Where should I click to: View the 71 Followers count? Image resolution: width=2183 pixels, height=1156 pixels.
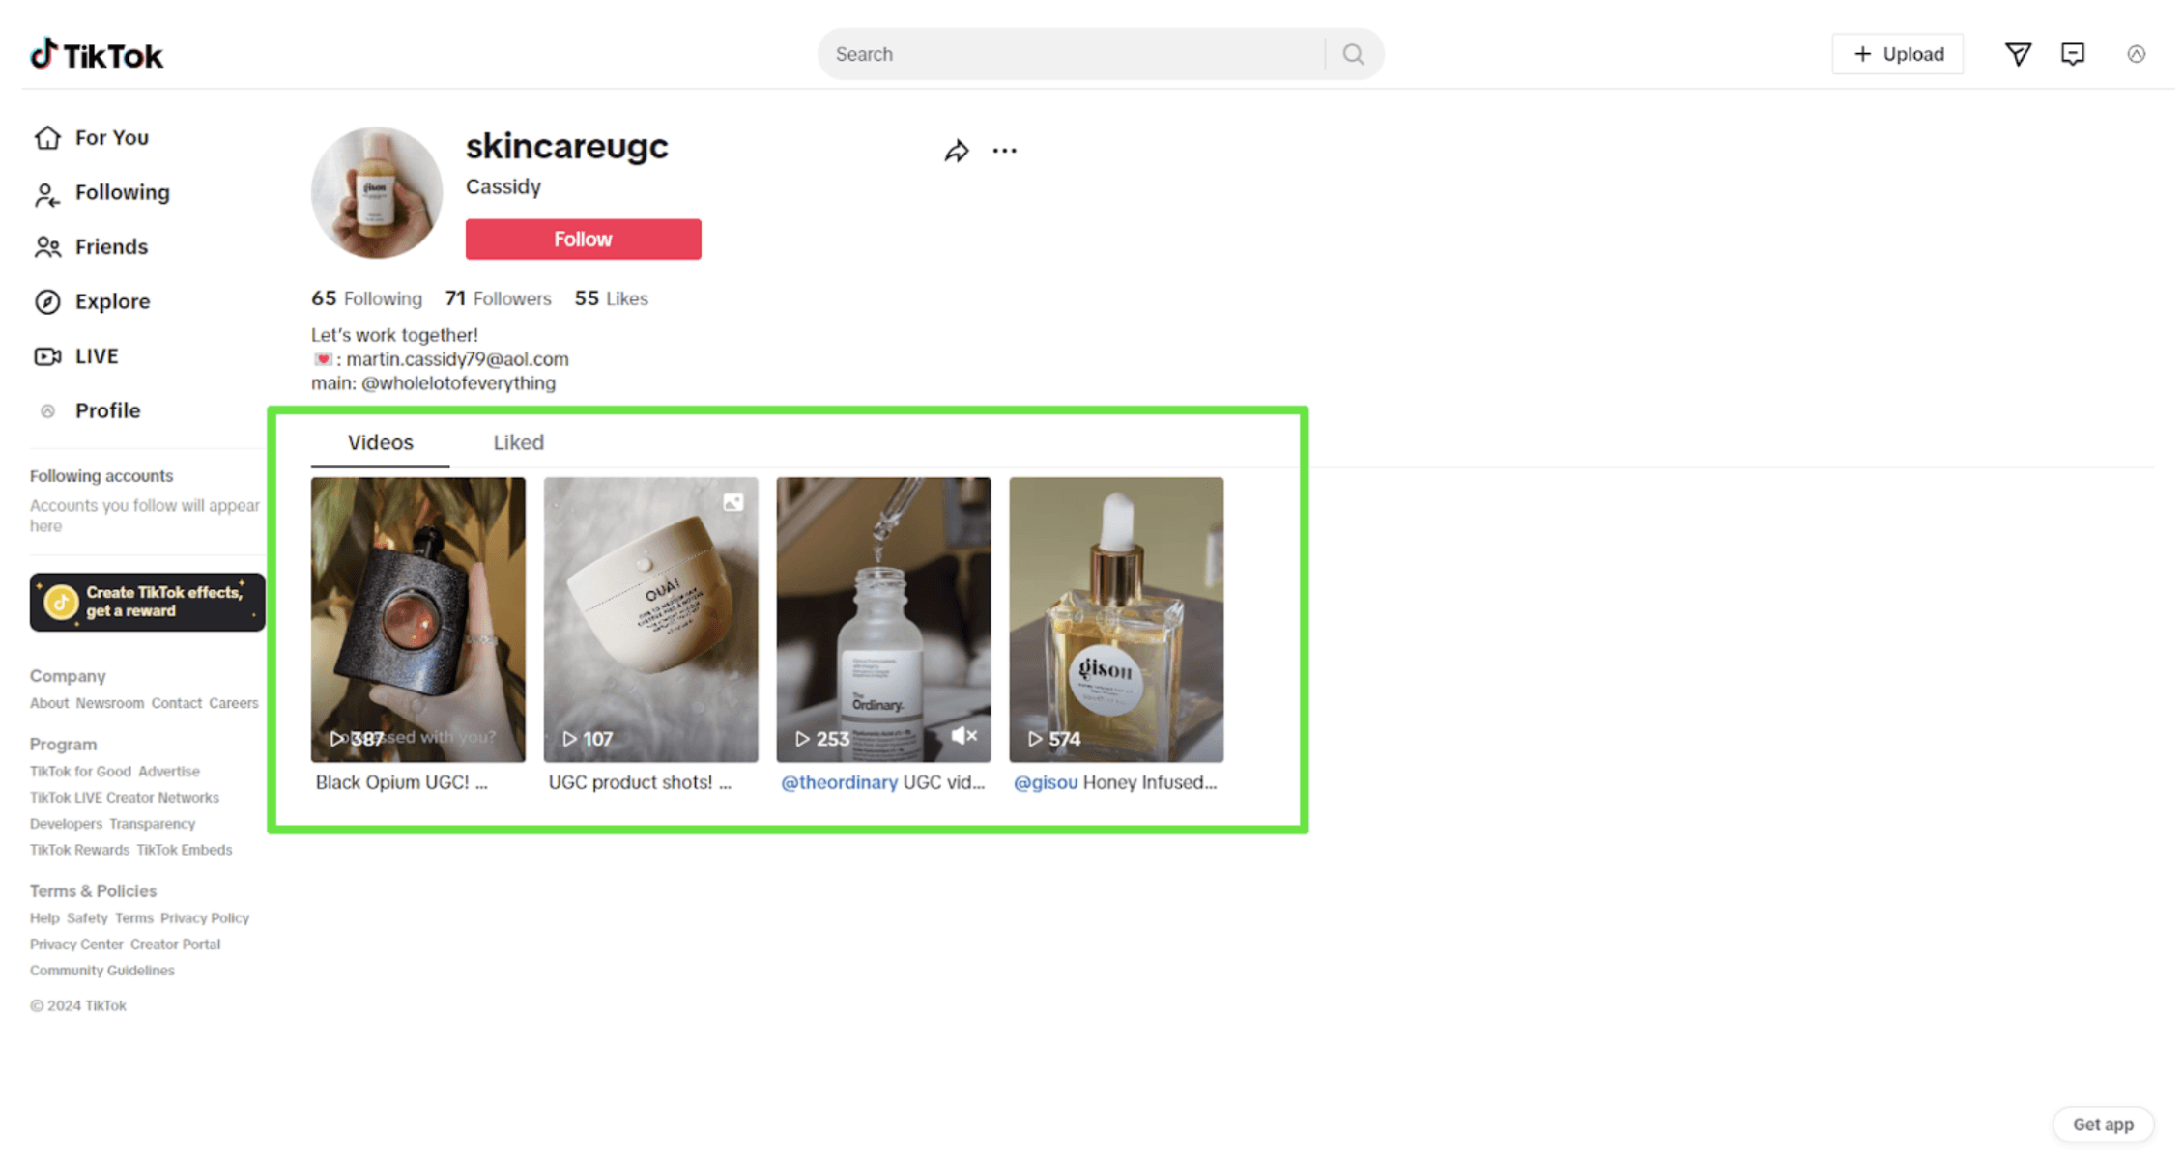[x=499, y=299]
